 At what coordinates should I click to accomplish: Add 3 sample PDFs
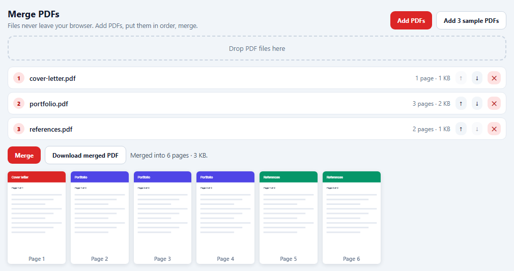(471, 21)
